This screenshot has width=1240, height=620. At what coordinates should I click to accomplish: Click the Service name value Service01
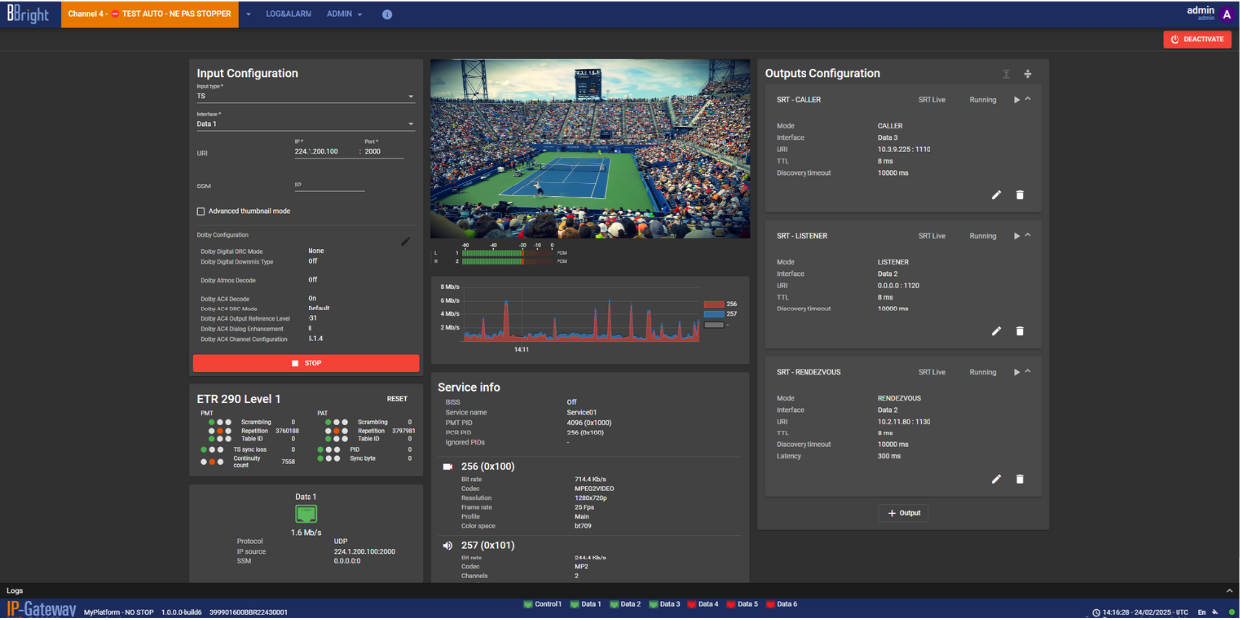pyautogui.click(x=582, y=412)
